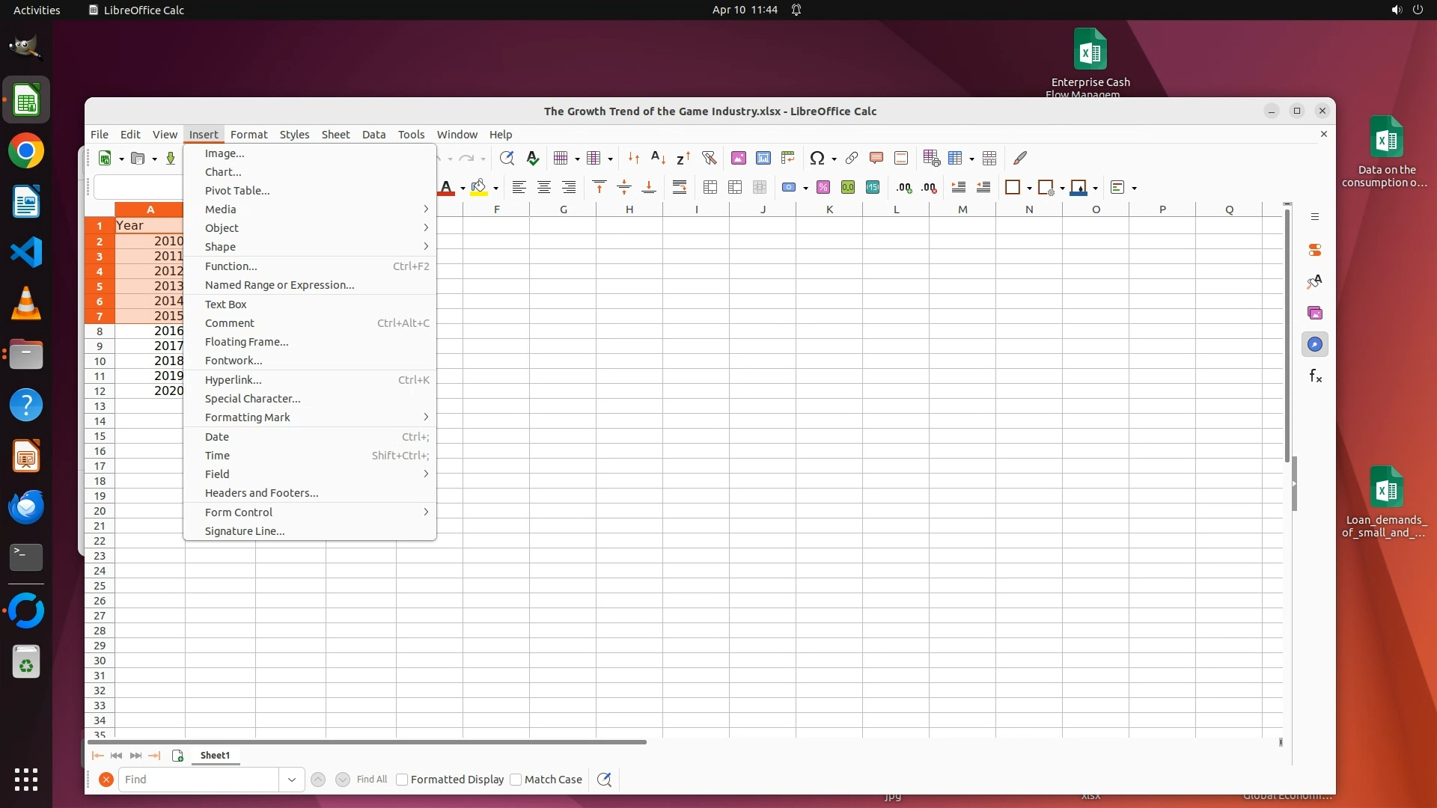
Task: Click the AutoFilter icon in toolbar
Action: (708, 158)
